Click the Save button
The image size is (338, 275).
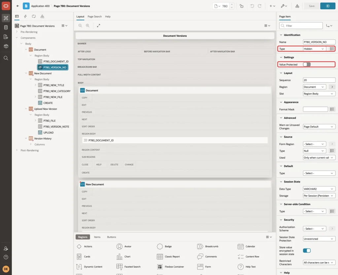(312, 6)
